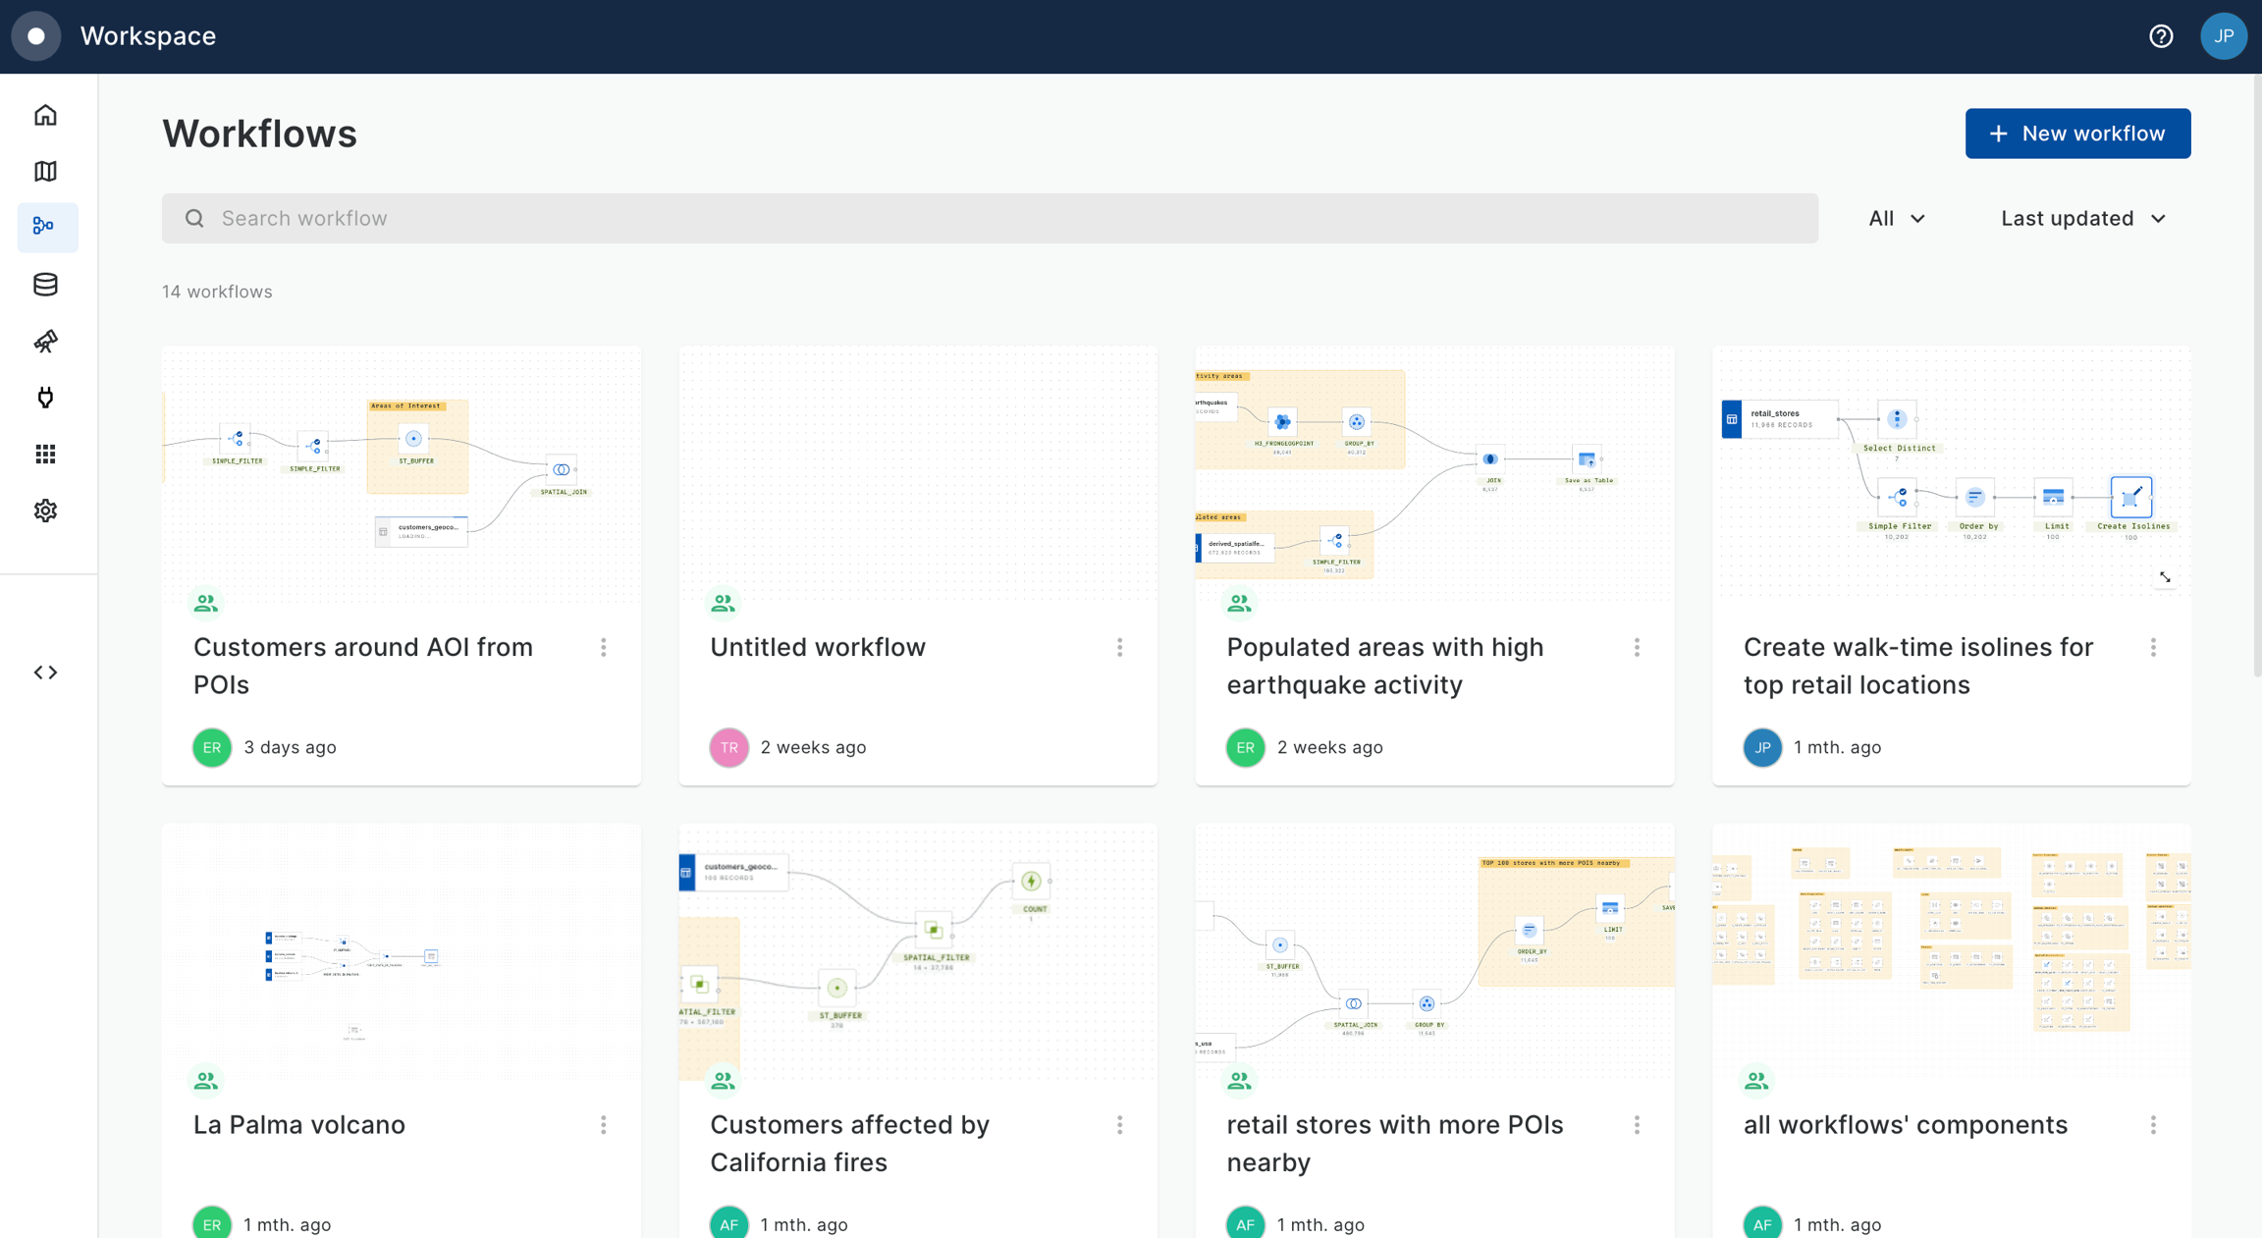Open the JP user avatar menu
Viewport: 2262px width, 1238px height.
pos(2223,36)
